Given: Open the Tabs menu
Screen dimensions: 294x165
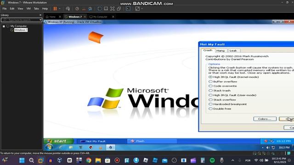Looking at the screenshot, I should pos(36,9).
